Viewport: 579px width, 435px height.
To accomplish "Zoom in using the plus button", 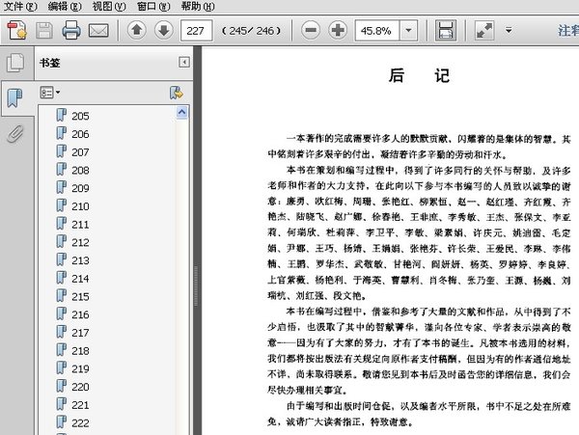I will (337, 31).
